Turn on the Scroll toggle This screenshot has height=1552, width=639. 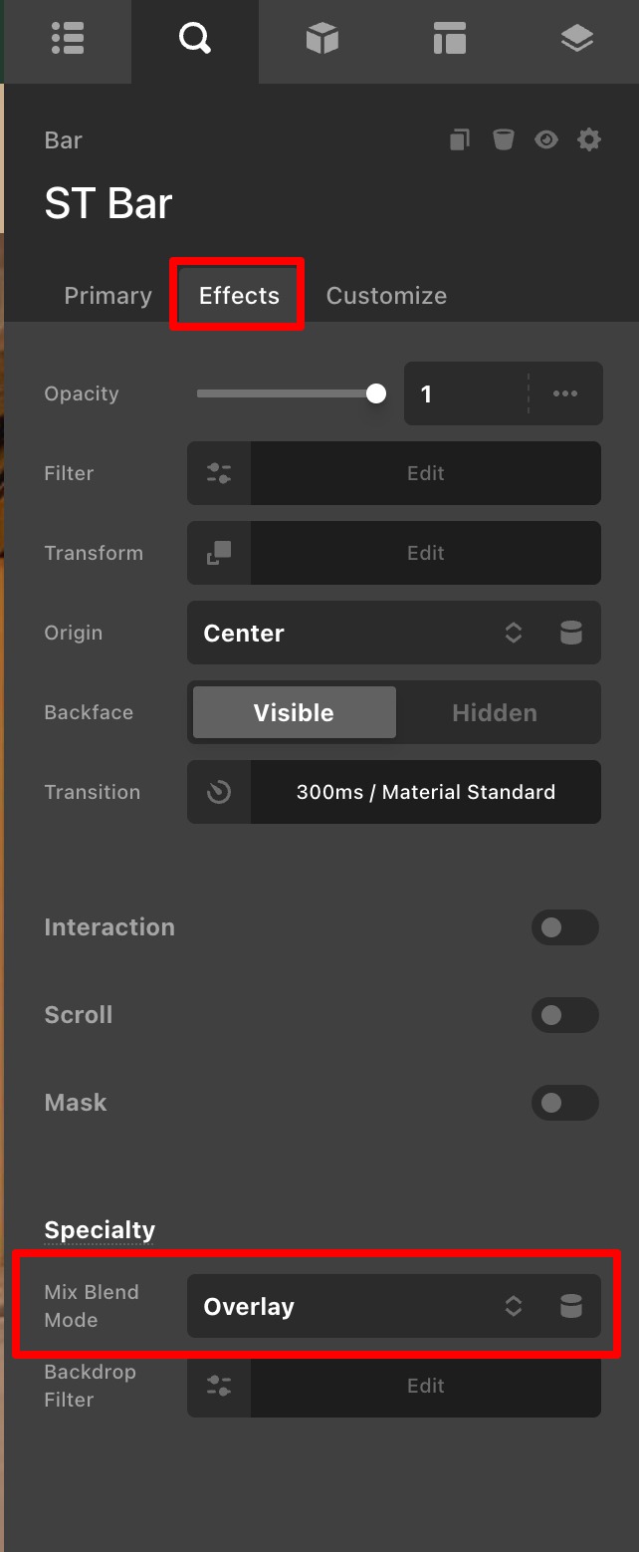point(564,1015)
